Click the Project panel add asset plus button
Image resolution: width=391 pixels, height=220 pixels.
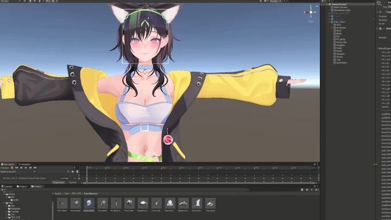(x=3, y=190)
